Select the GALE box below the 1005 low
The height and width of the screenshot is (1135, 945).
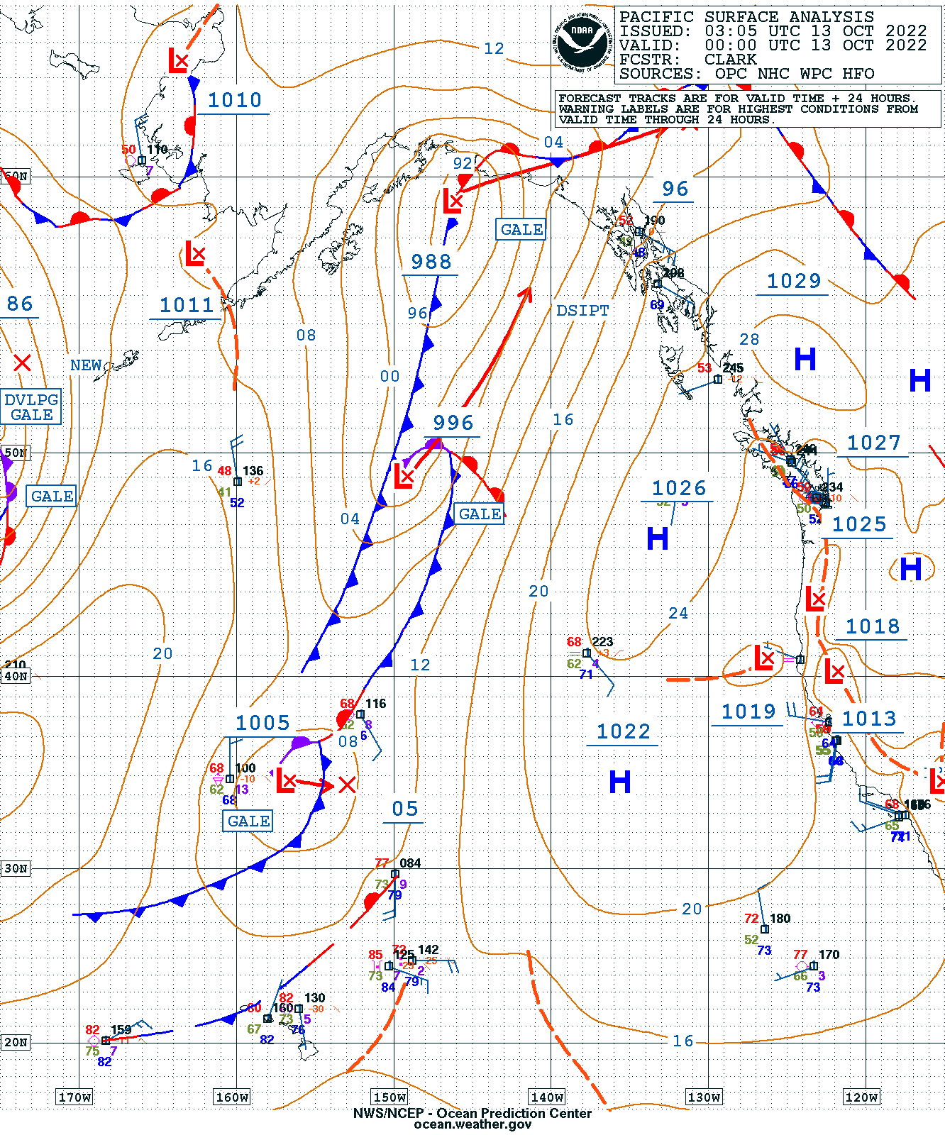248,821
